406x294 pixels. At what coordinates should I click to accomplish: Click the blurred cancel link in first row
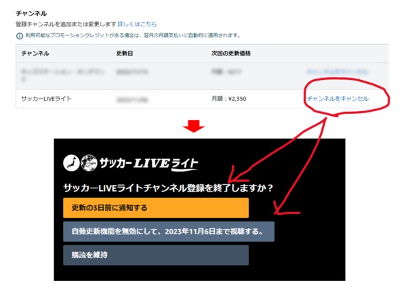(337, 72)
